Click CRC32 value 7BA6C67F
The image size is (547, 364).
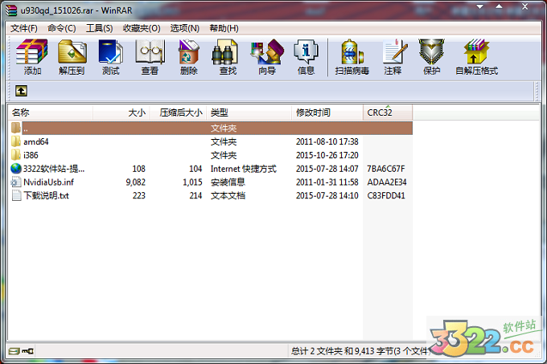click(386, 169)
